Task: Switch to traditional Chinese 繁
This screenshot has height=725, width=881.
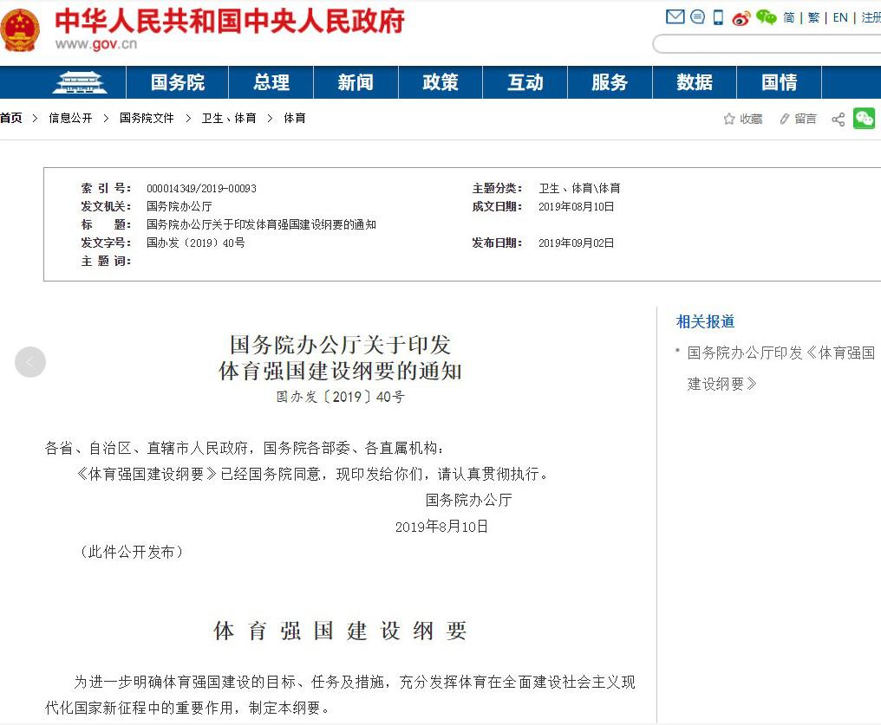Action: tap(813, 17)
